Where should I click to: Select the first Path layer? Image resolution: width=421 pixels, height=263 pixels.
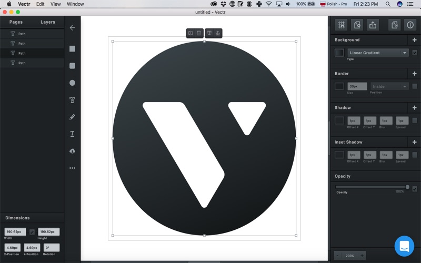(32, 34)
